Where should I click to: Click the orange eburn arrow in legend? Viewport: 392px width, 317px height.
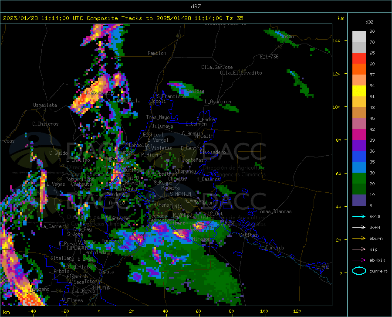click(359, 238)
